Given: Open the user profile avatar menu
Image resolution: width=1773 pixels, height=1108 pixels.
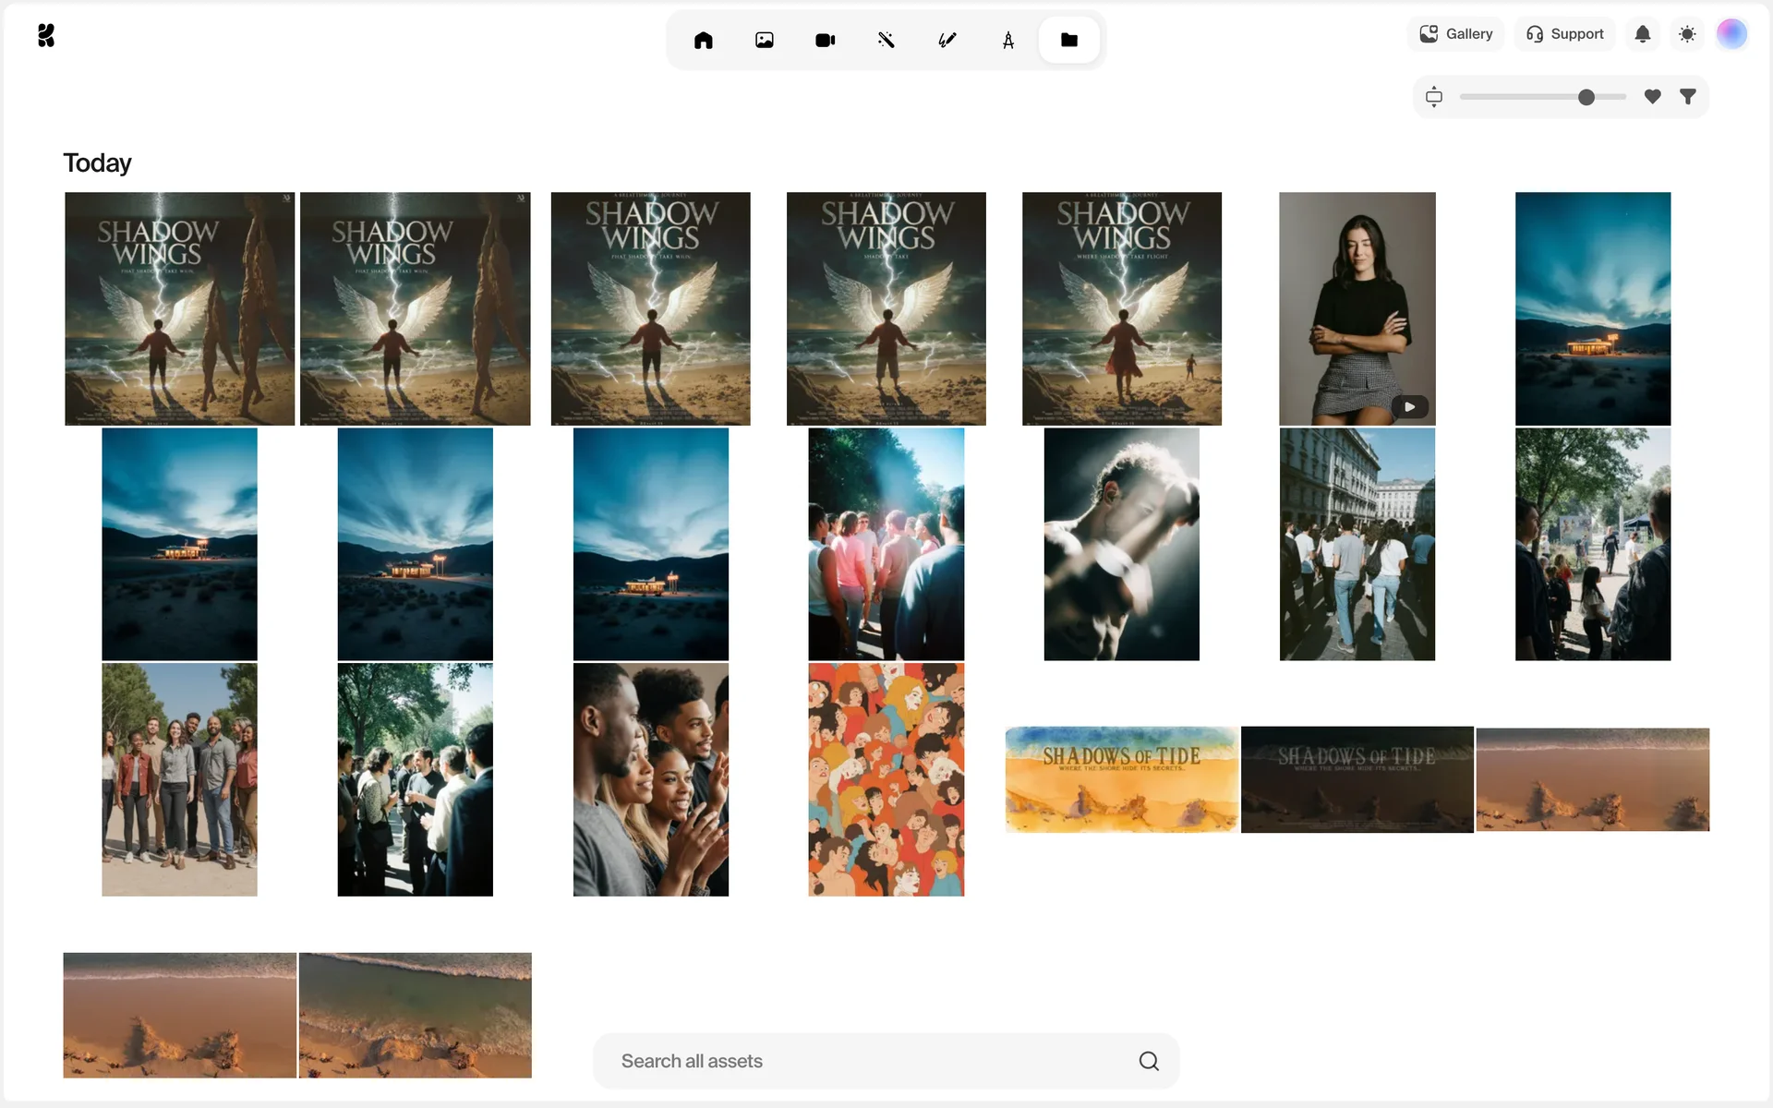Looking at the screenshot, I should tap(1731, 34).
